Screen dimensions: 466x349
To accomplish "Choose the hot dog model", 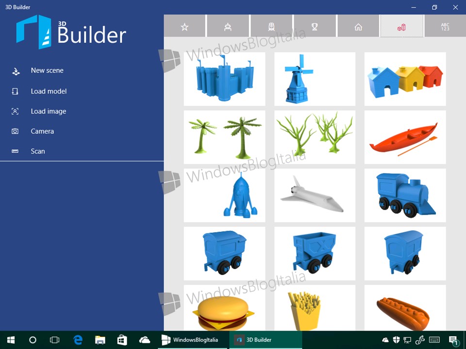I will coord(405,308).
